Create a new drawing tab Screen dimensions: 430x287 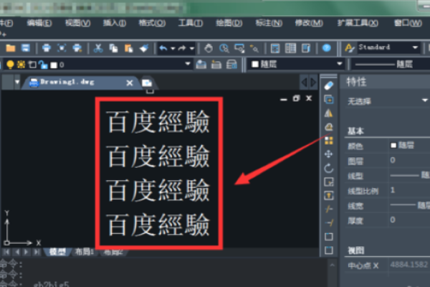tap(147, 83)
